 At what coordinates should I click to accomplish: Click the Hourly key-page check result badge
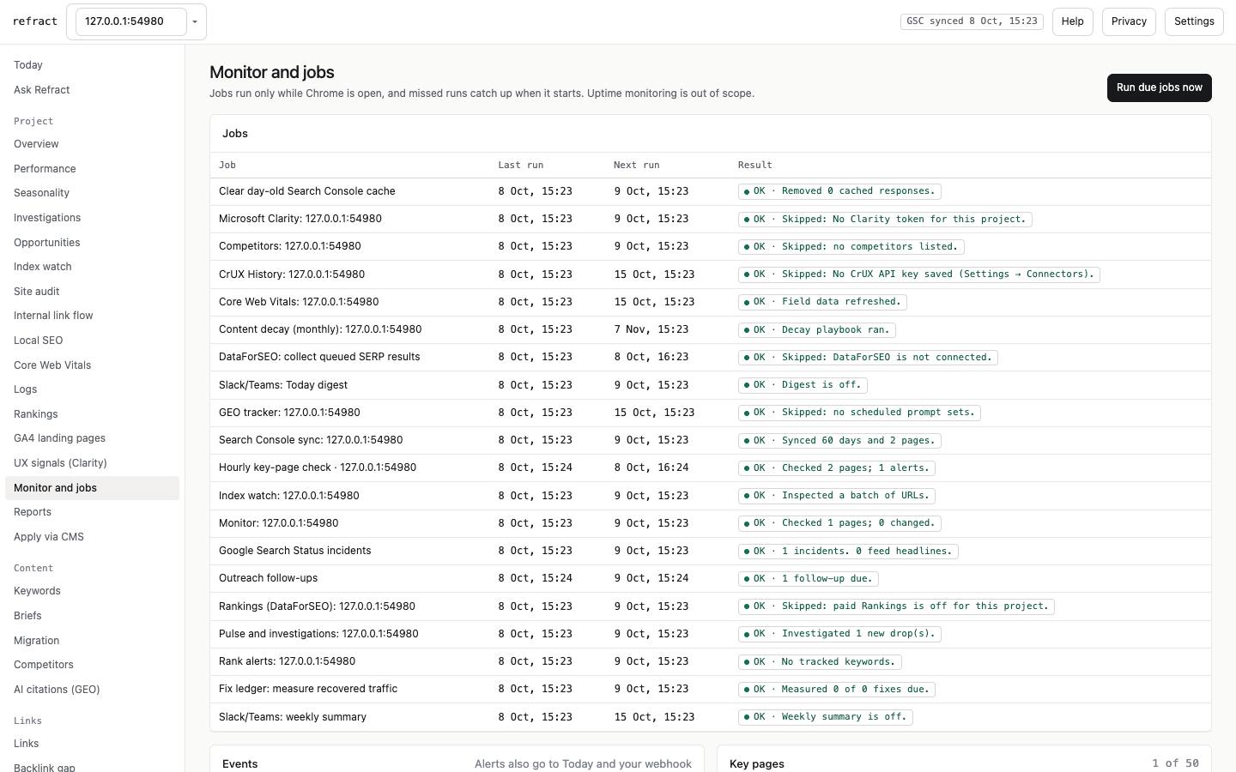coord(837,468)
